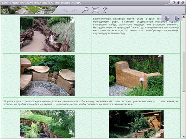The width and height of the screenshot is (186, 139).
Task: Go to previous page with round left arrow
Action: [x=167, y=18]
